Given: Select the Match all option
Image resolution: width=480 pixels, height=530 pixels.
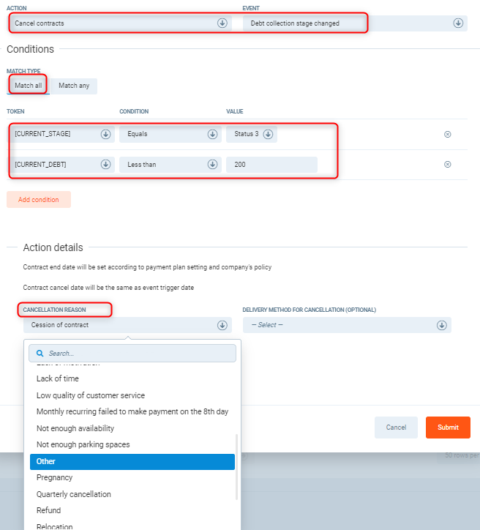Looking at the screenshot, I should click(29, 86).
